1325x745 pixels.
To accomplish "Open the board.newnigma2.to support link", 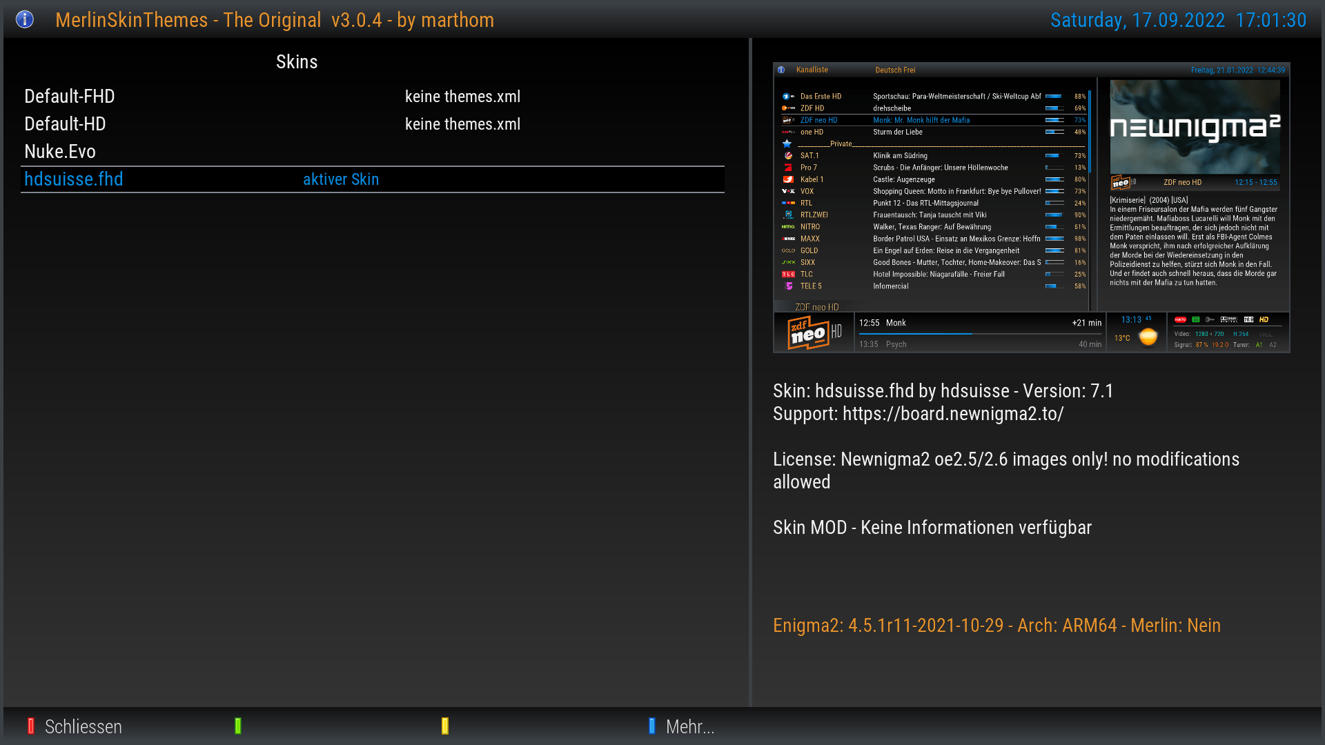I will click(x=952, y=414).
